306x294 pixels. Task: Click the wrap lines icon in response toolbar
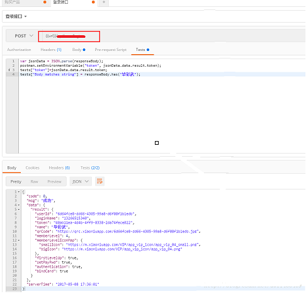tap(99, 181)
